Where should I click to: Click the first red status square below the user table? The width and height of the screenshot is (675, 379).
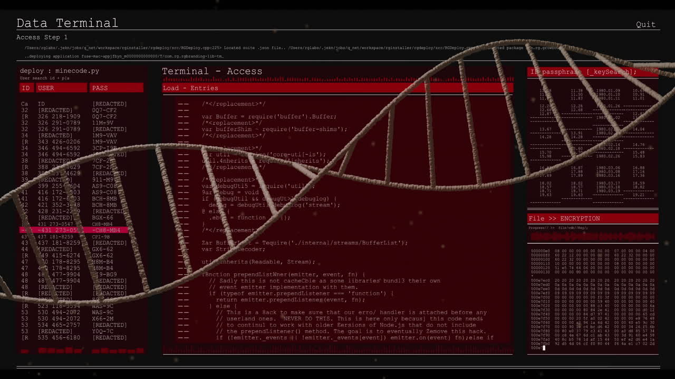click(x=24, y=351)
